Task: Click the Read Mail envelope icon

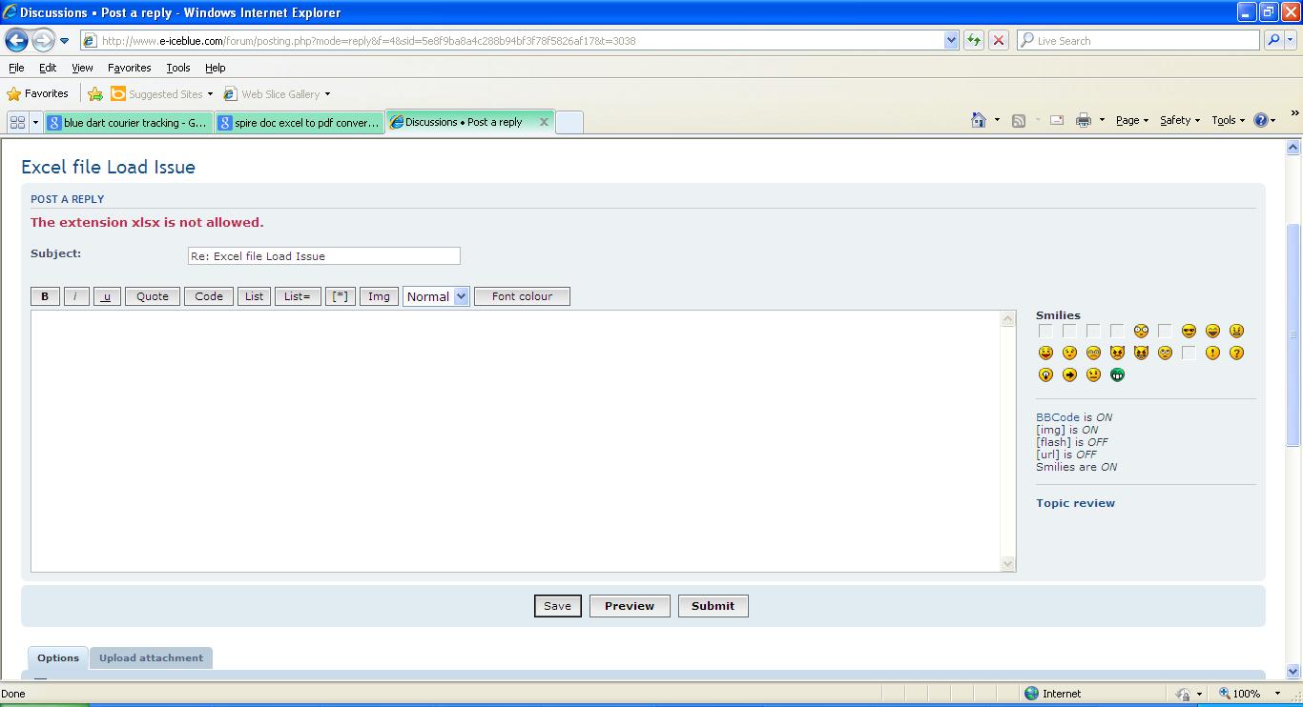Action: [1057, 120]
